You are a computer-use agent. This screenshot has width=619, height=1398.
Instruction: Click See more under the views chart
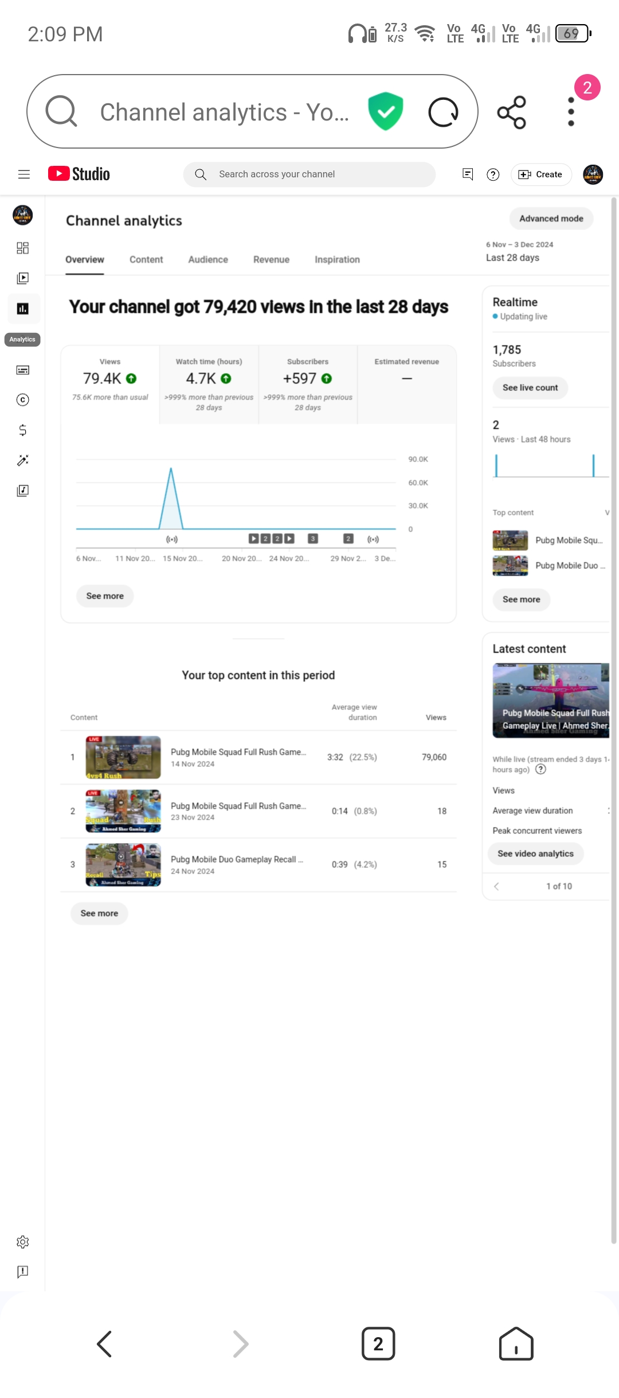coord(105,596)
